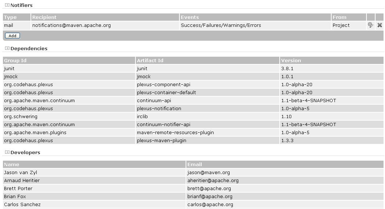This screenshot has width=385, height=209.
Task: Select the notifications@maven.apache.org recipient cell
Action: (72, 25)
